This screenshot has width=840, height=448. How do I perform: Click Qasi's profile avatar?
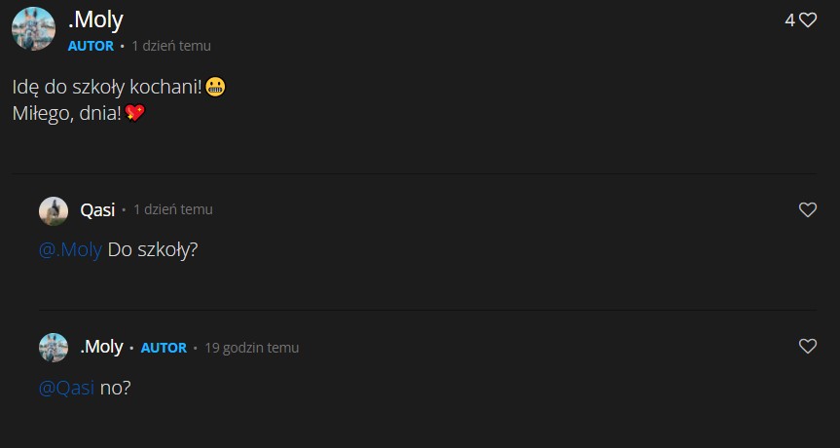(53, 210)
